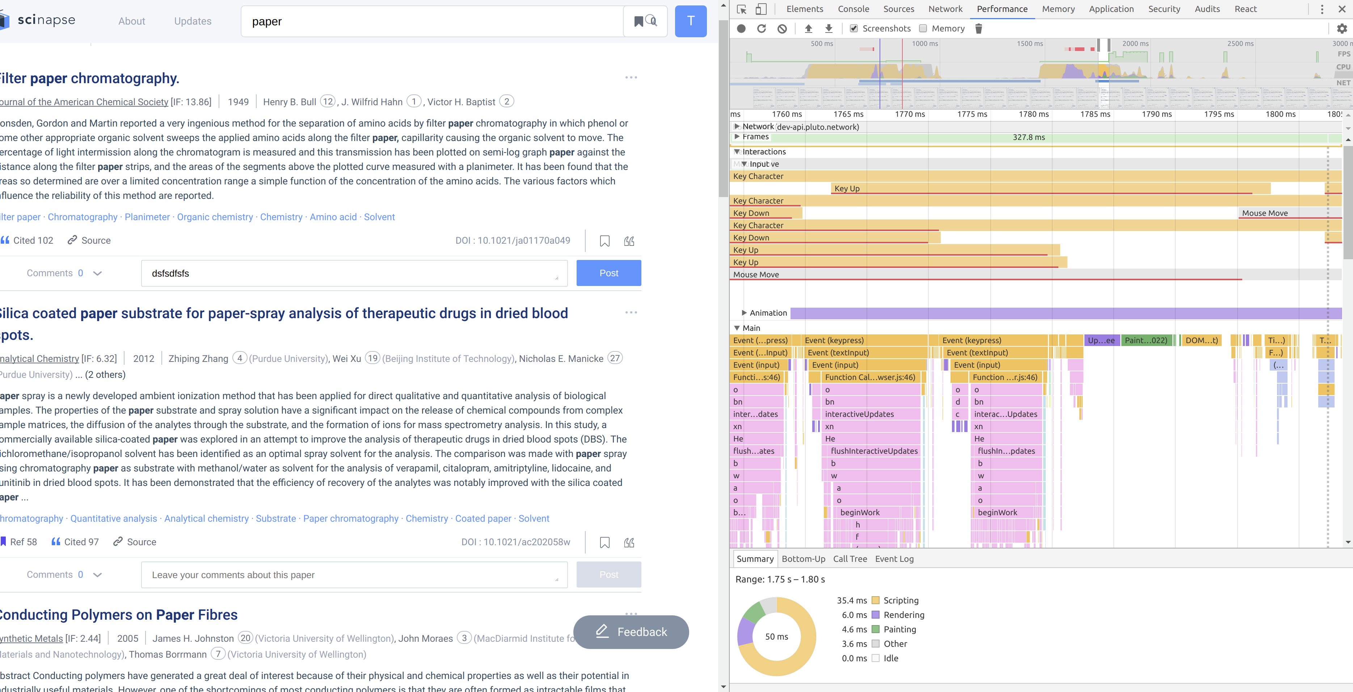Screen dimensions: 1353x692
Task: Expand Comments dropdown on first paper
Action: [97, 273]
